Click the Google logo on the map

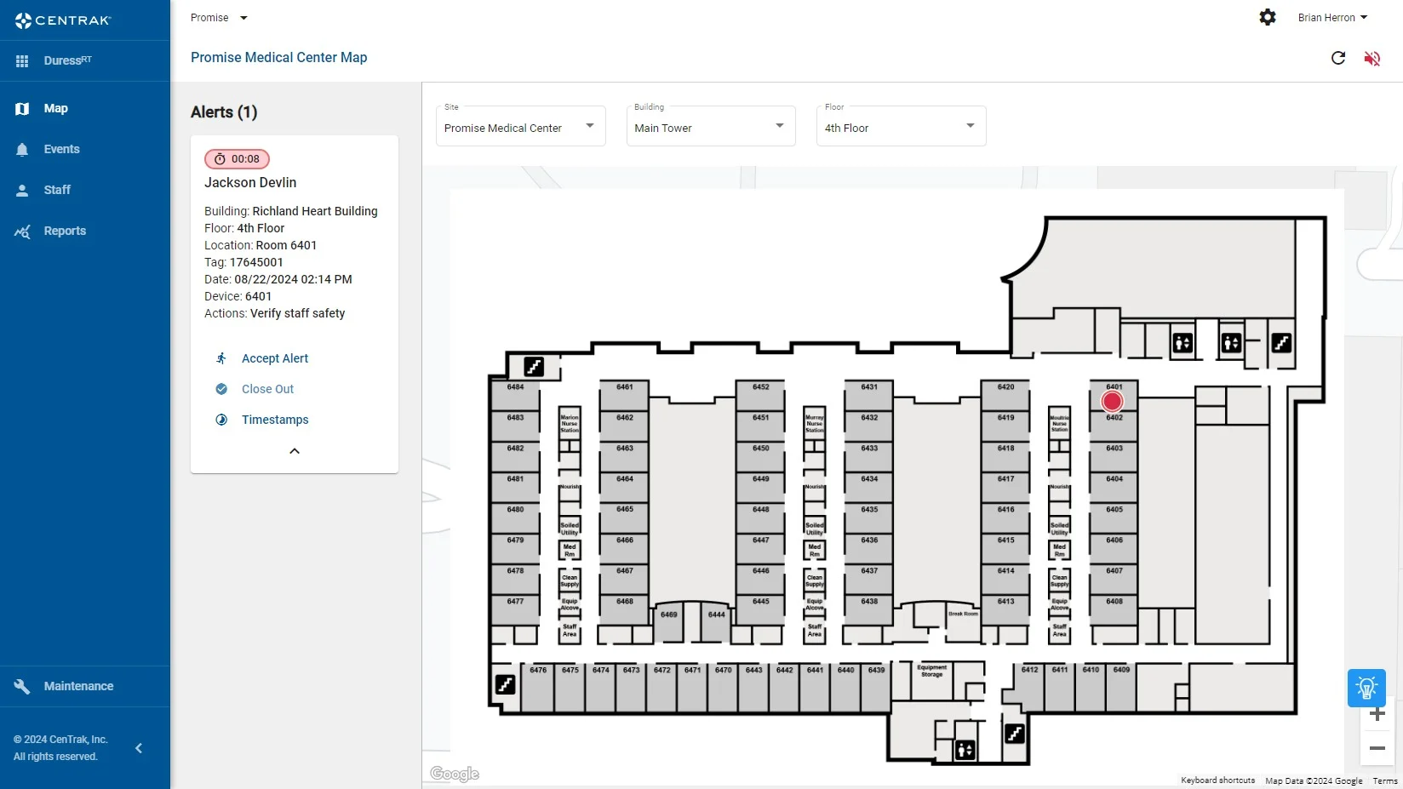coord(455,774)
